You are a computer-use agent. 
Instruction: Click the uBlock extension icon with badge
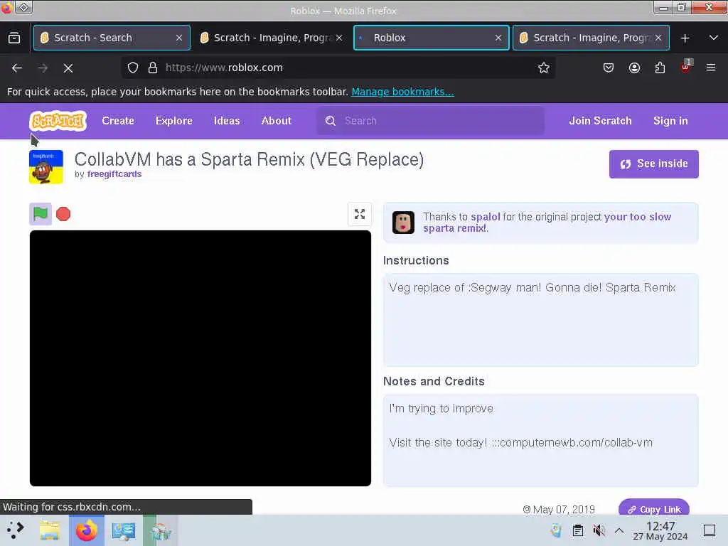click(x=686, y=67)
